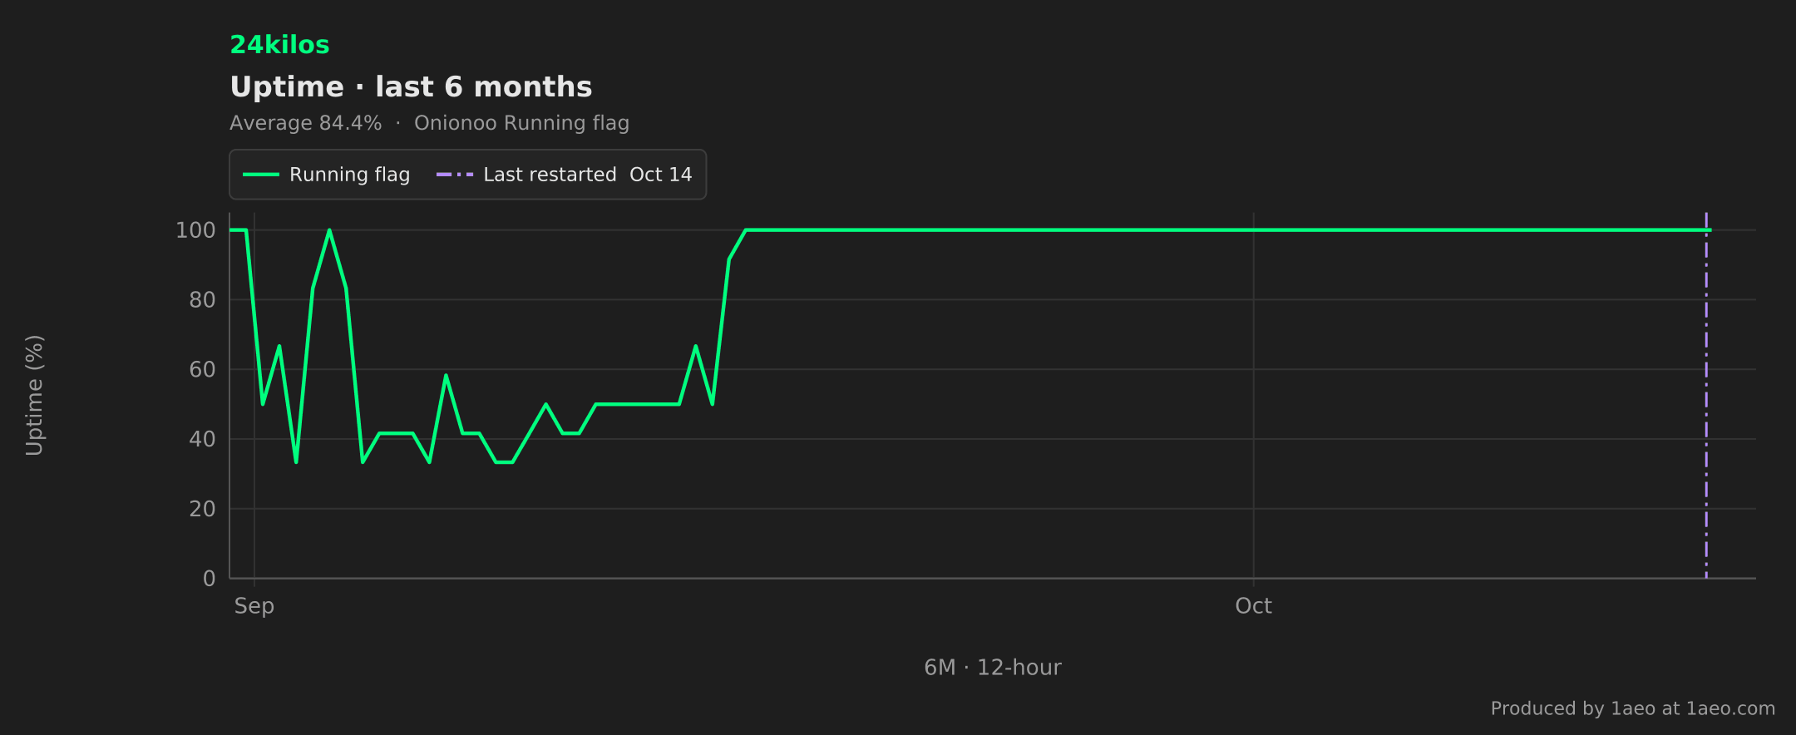This screenshot has width=1796, height=735.
Task: Click the 60 y-axis tick label
Action: tap(202, 369)
